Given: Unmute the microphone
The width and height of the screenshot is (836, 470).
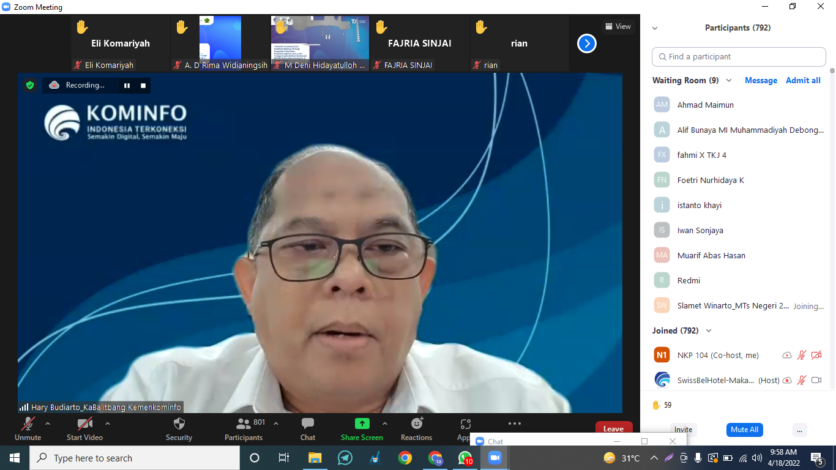Looking at the screenshot, I should click(28, 424).
